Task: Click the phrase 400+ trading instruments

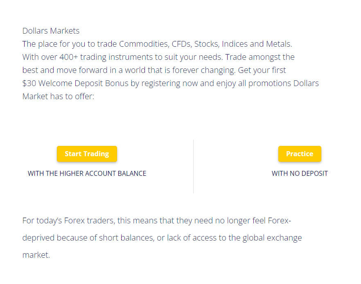Action: coord(106,57)
